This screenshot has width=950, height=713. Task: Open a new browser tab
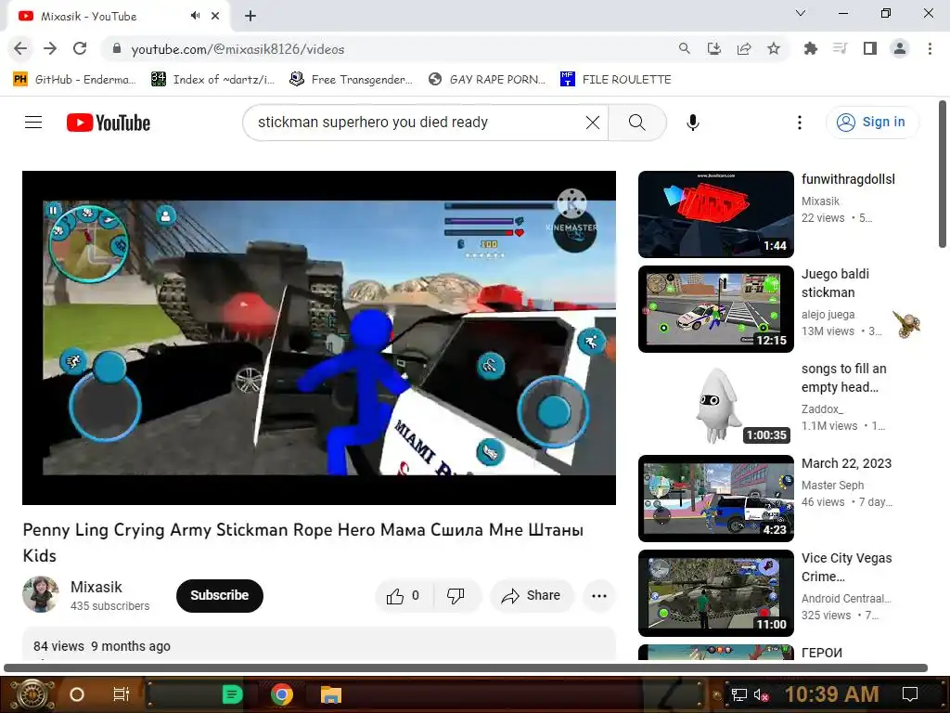coord(250,16)
